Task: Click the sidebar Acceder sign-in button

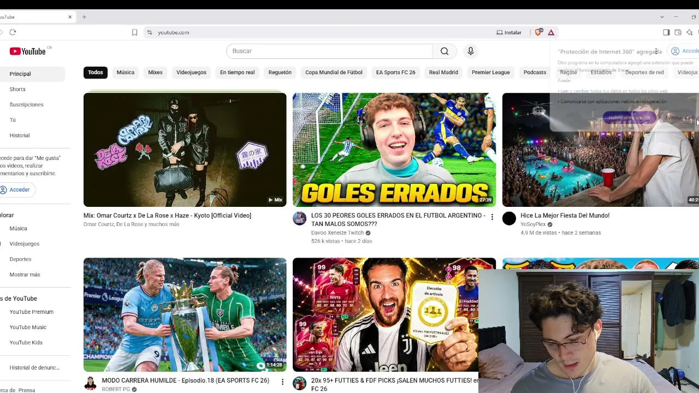Action: coord(17,189)
